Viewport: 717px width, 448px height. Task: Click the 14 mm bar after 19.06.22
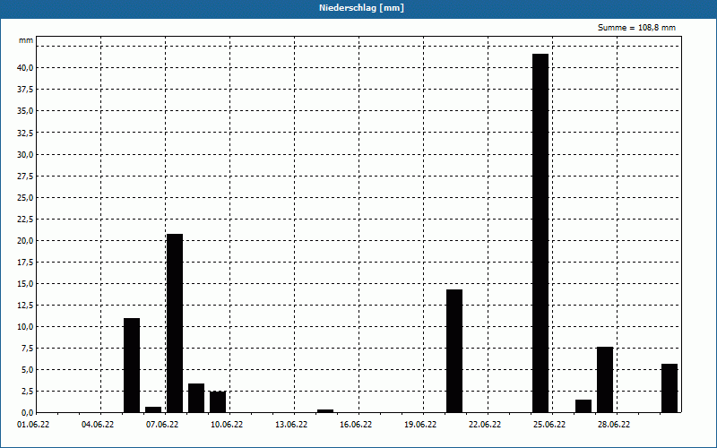pos(454,351)
